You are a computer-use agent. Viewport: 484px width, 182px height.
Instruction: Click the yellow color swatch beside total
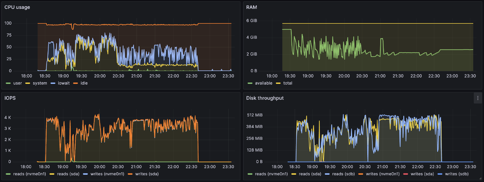(x=278, y=83)
